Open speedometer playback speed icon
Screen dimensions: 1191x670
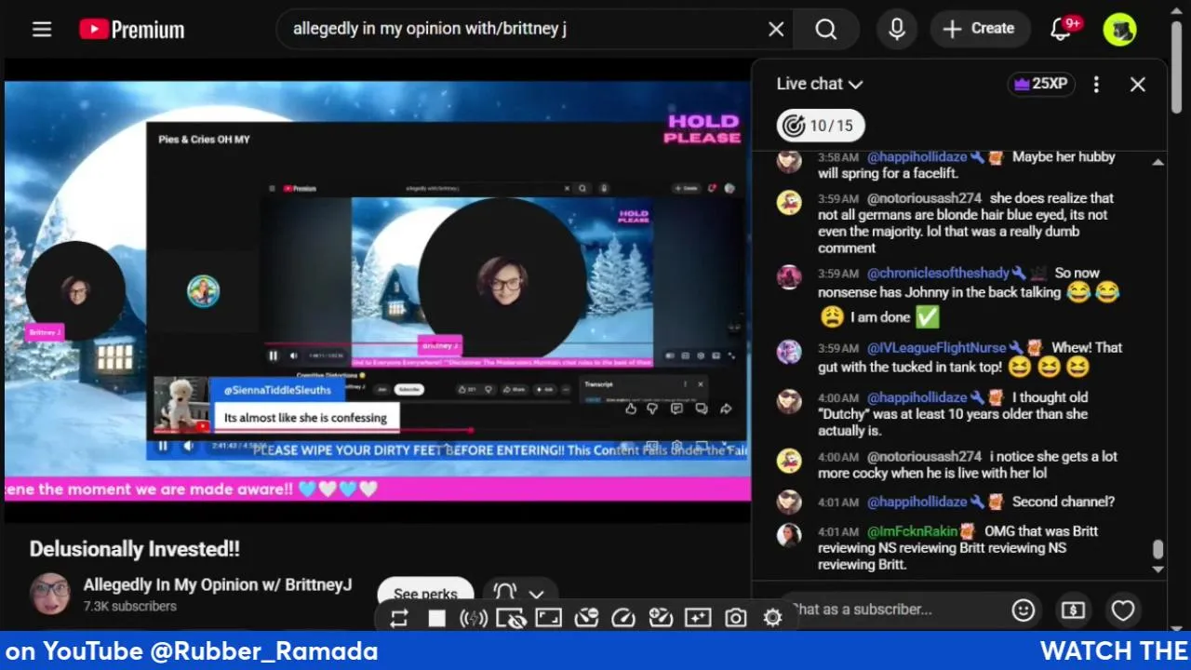[623, 618]
